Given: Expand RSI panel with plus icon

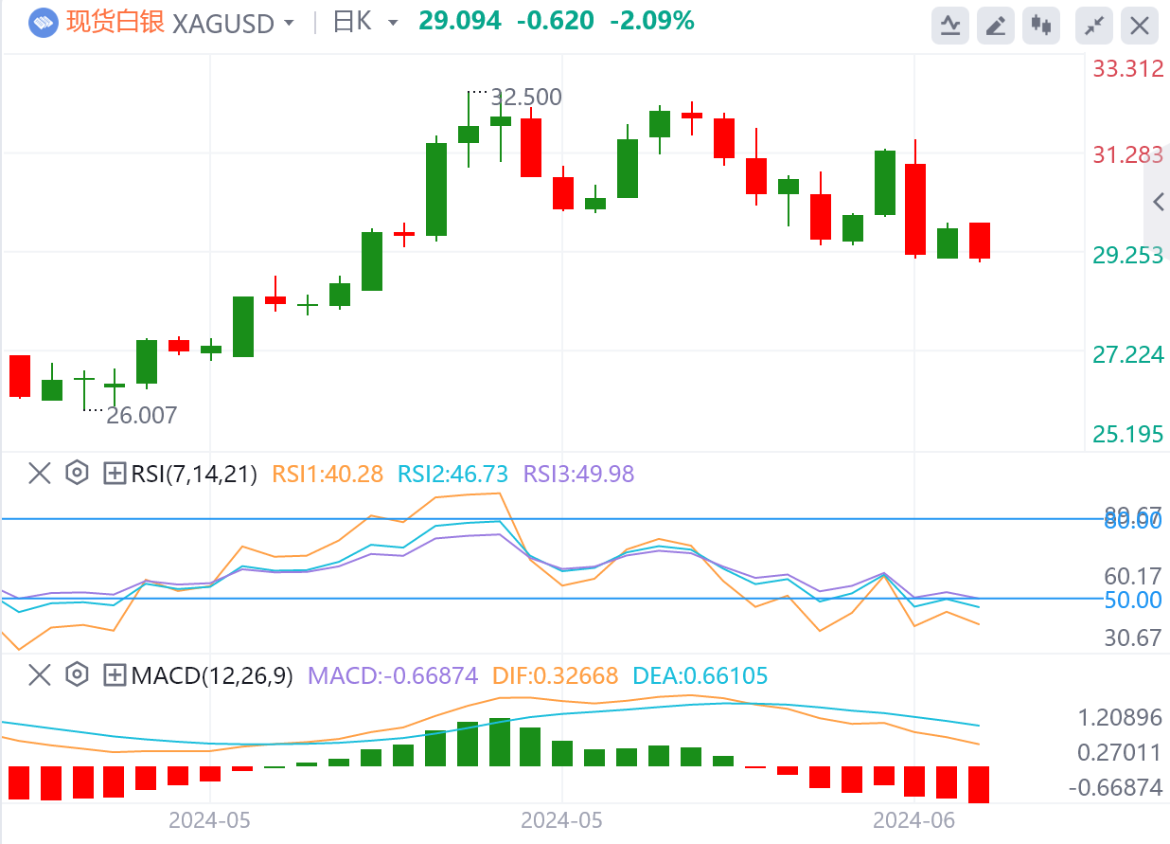Looking at the screenshot, I should tap(115, 473).
